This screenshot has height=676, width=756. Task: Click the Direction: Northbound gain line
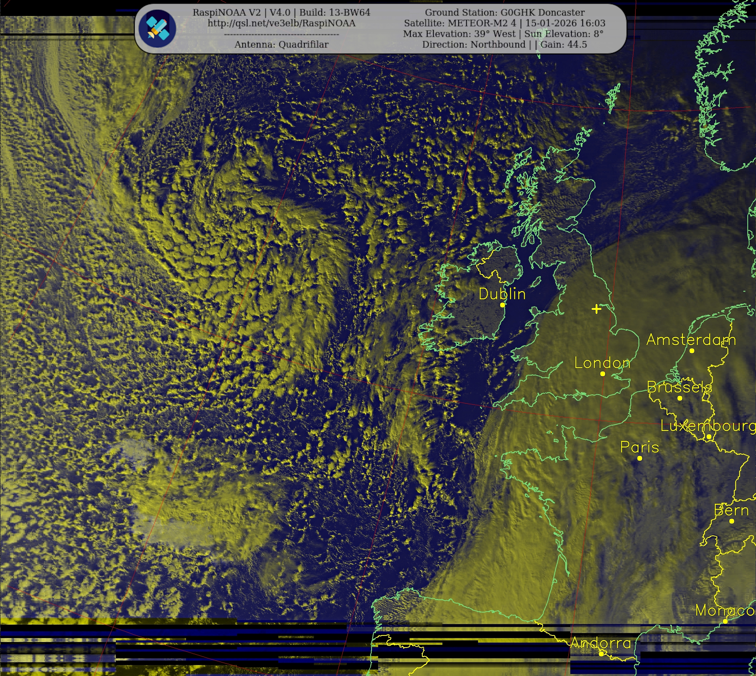[504, 45]
